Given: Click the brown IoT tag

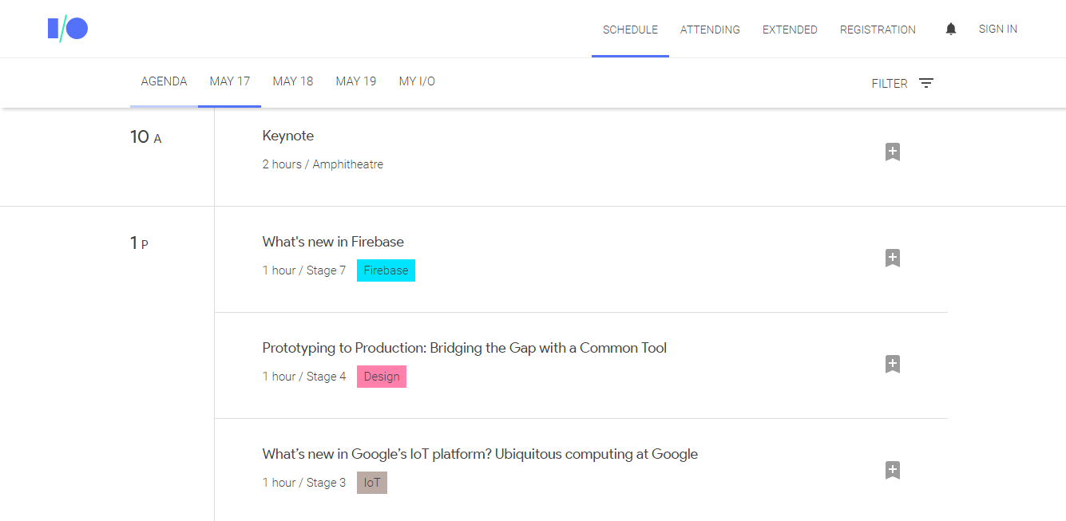Looking at the screenshot, I should click(372, 483).
